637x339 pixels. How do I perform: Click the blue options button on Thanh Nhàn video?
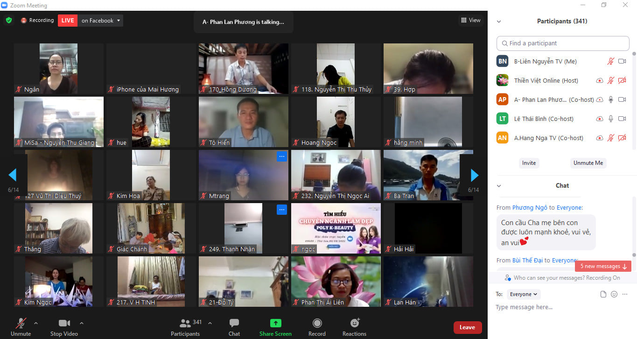282,210
